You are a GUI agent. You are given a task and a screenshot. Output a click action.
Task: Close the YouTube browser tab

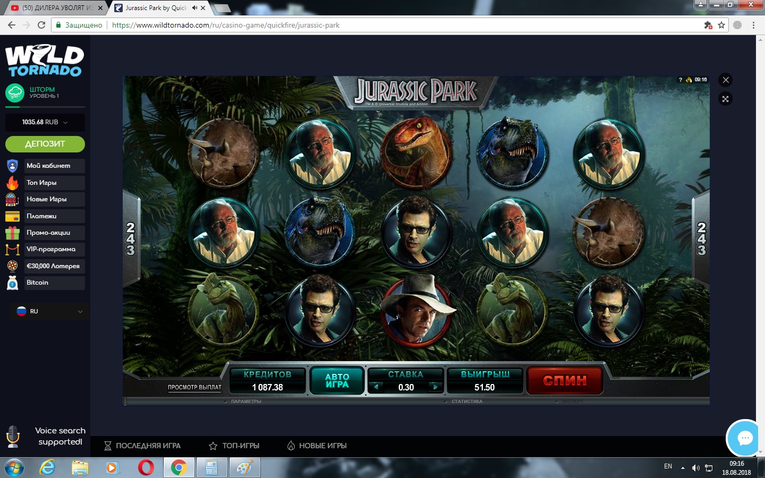click(100, 8)
